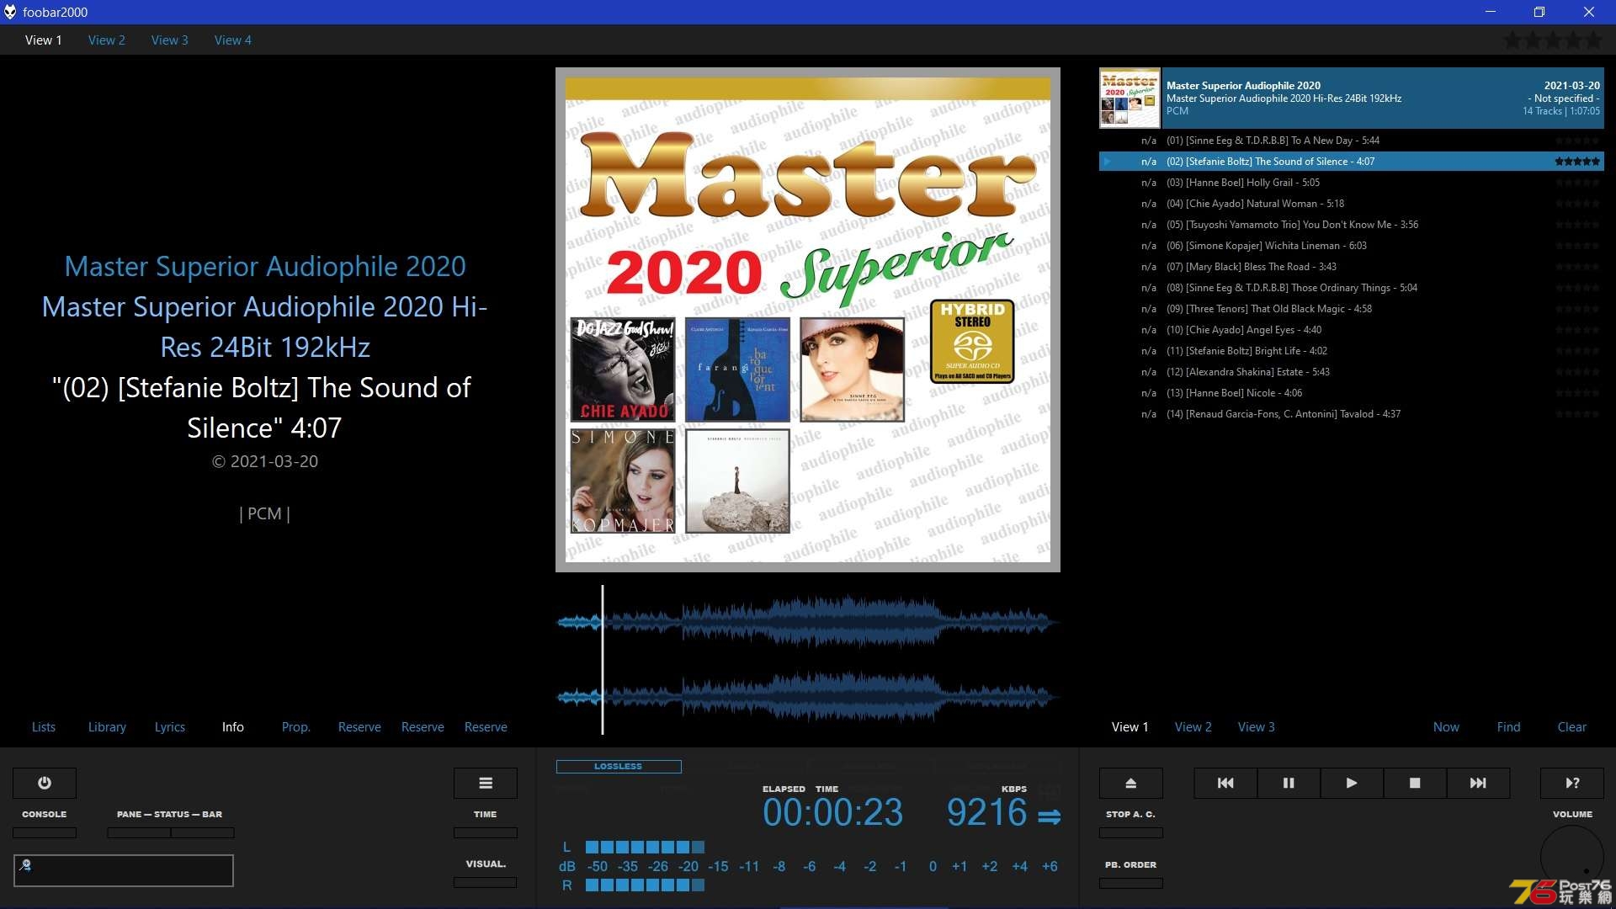The width and height of the screenshot is (1616, 909).
Task: Select track 01 To A New Day
Action: tap(1352, 141)
